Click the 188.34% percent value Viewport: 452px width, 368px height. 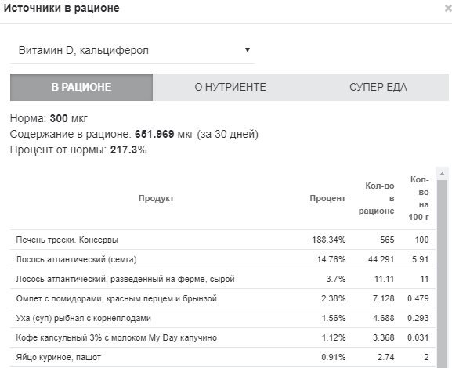click(329, 240)
